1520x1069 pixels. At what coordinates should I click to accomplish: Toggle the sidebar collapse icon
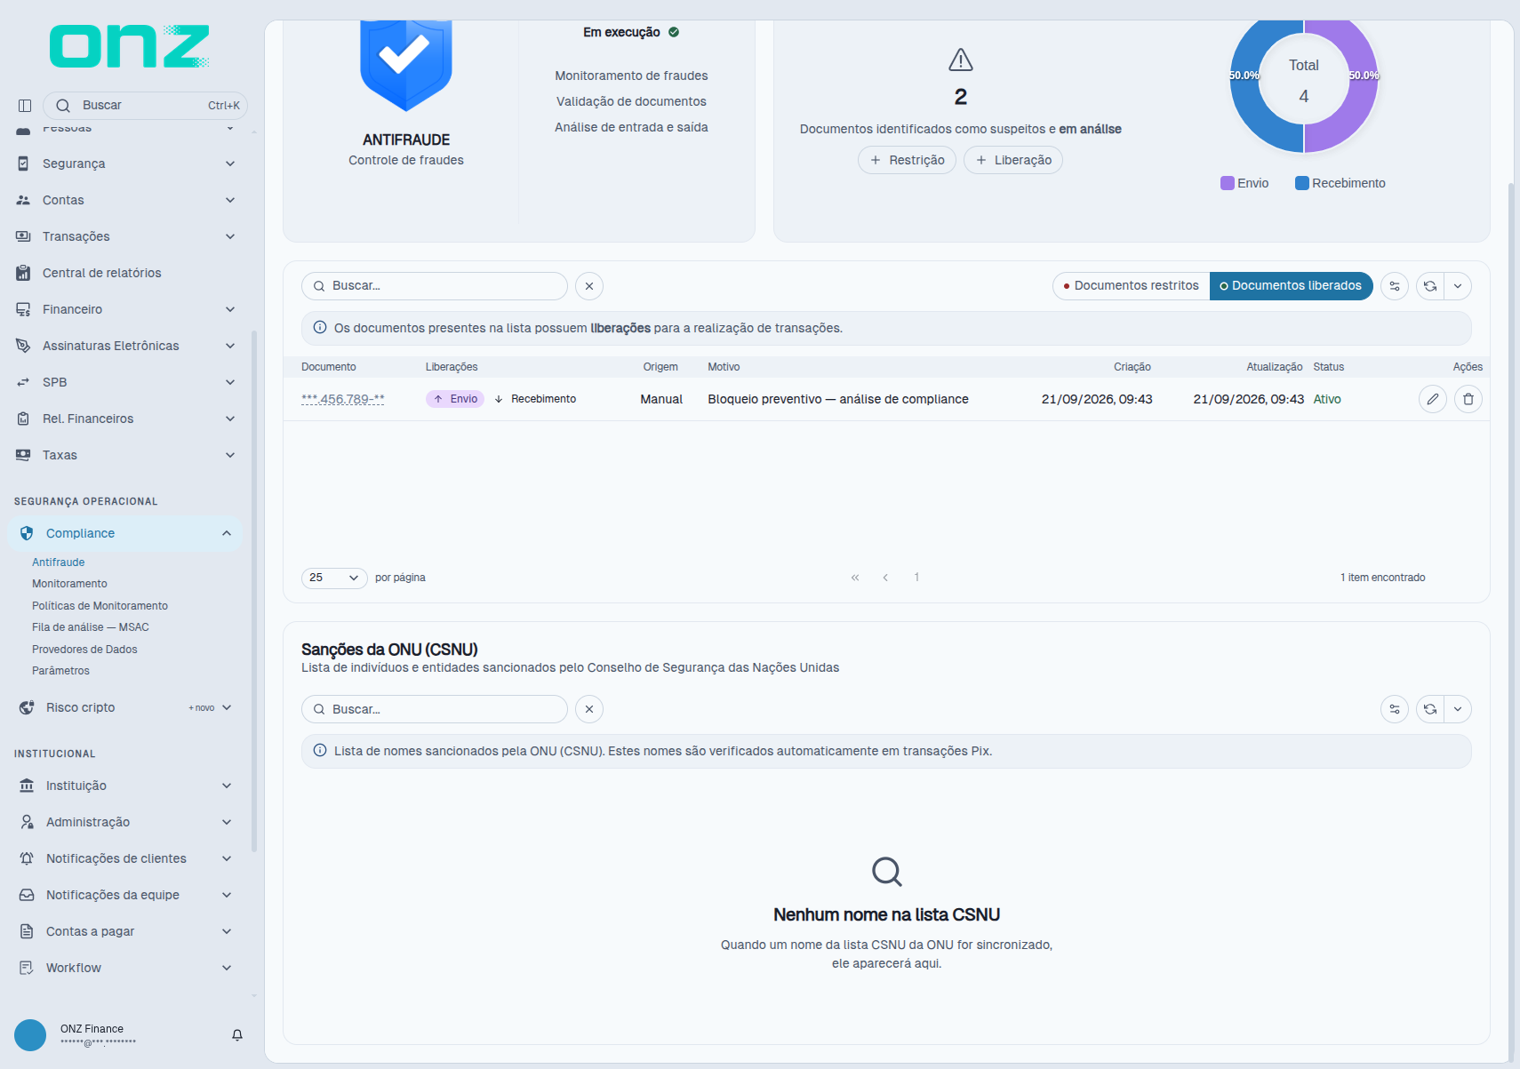click(x=25, y=106)
